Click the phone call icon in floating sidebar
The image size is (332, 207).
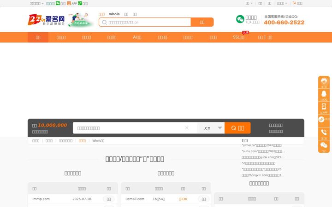324,132
